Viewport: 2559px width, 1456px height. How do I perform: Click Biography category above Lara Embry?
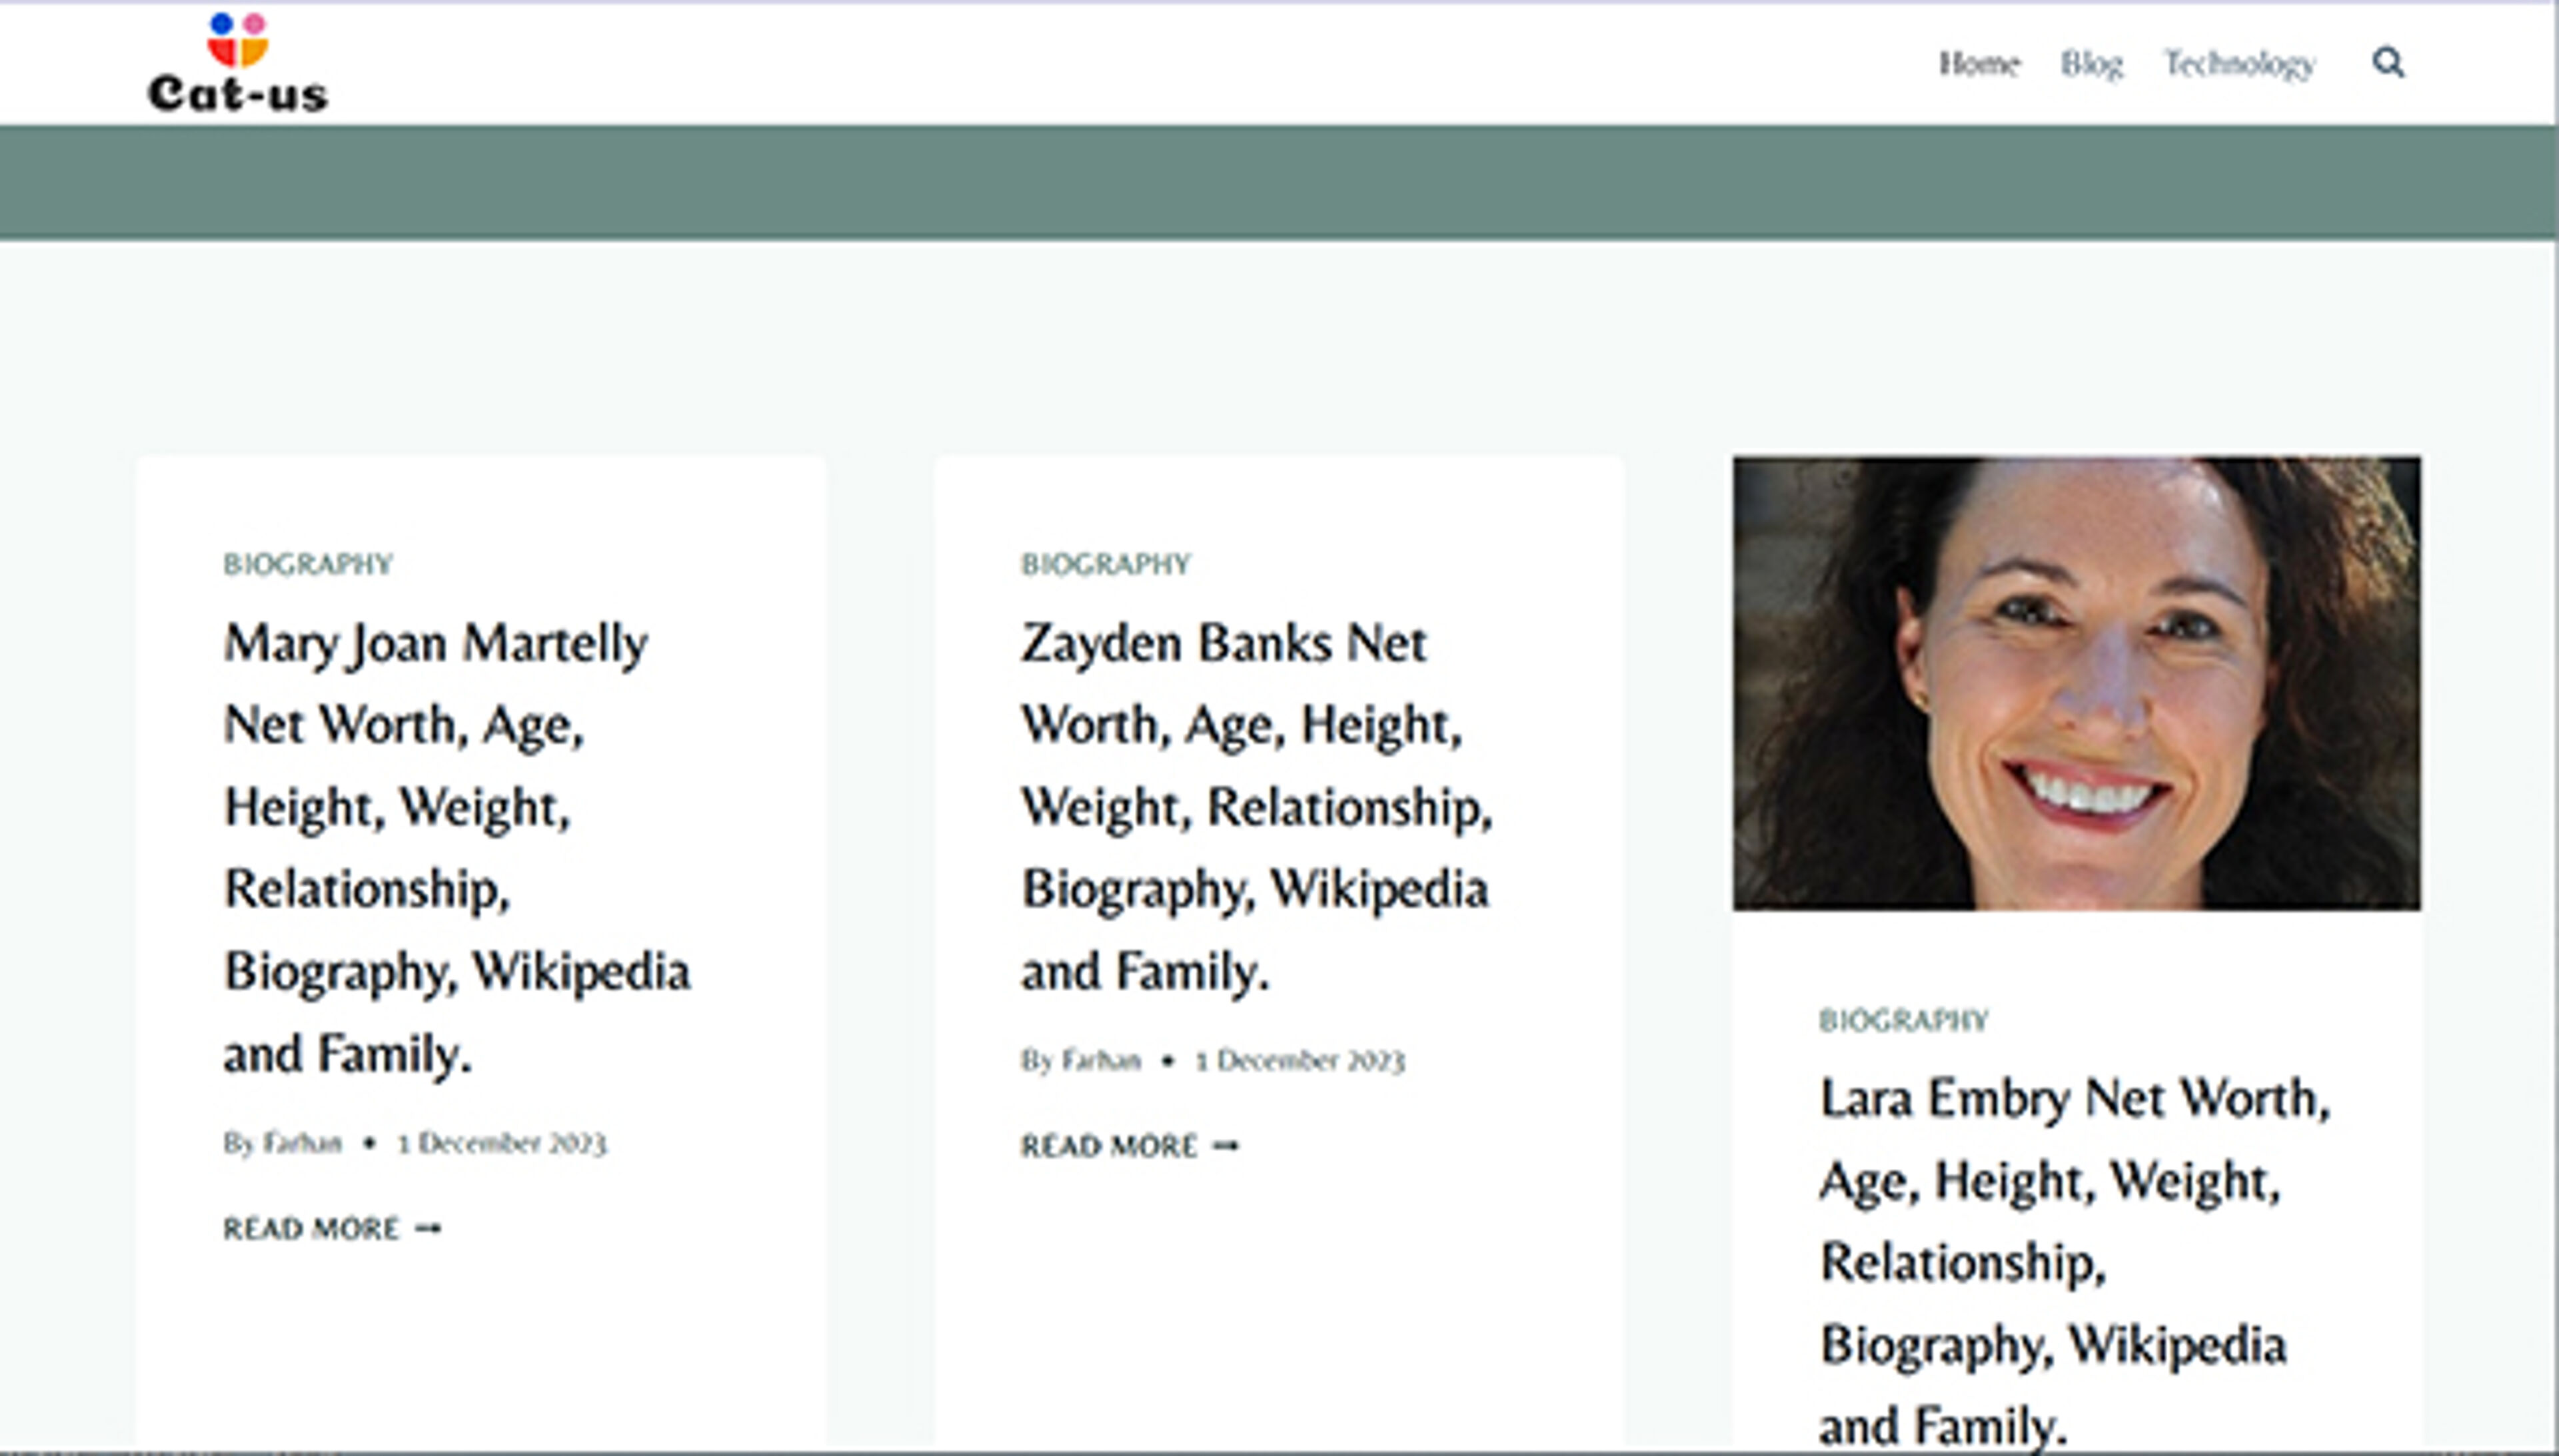1903,1020
